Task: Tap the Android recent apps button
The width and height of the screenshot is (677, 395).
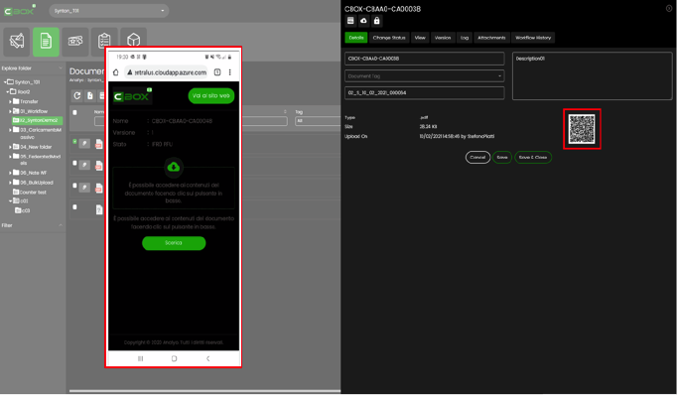Action: 140,358
